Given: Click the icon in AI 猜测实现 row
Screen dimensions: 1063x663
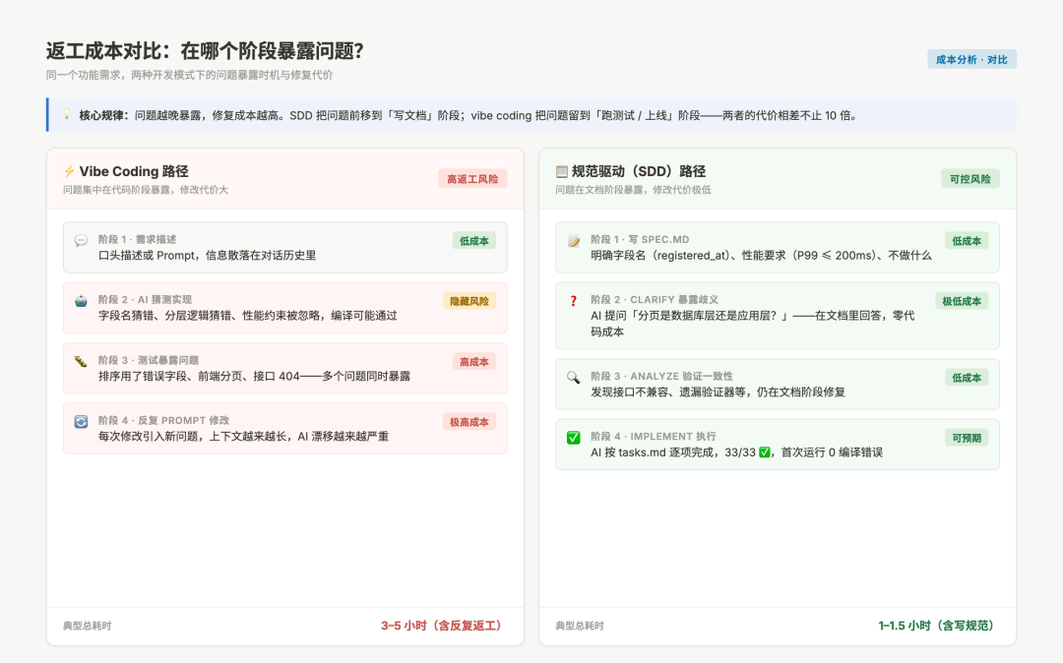Looking at the screenshot, I should pyautogui.click(x=81, y=301).
